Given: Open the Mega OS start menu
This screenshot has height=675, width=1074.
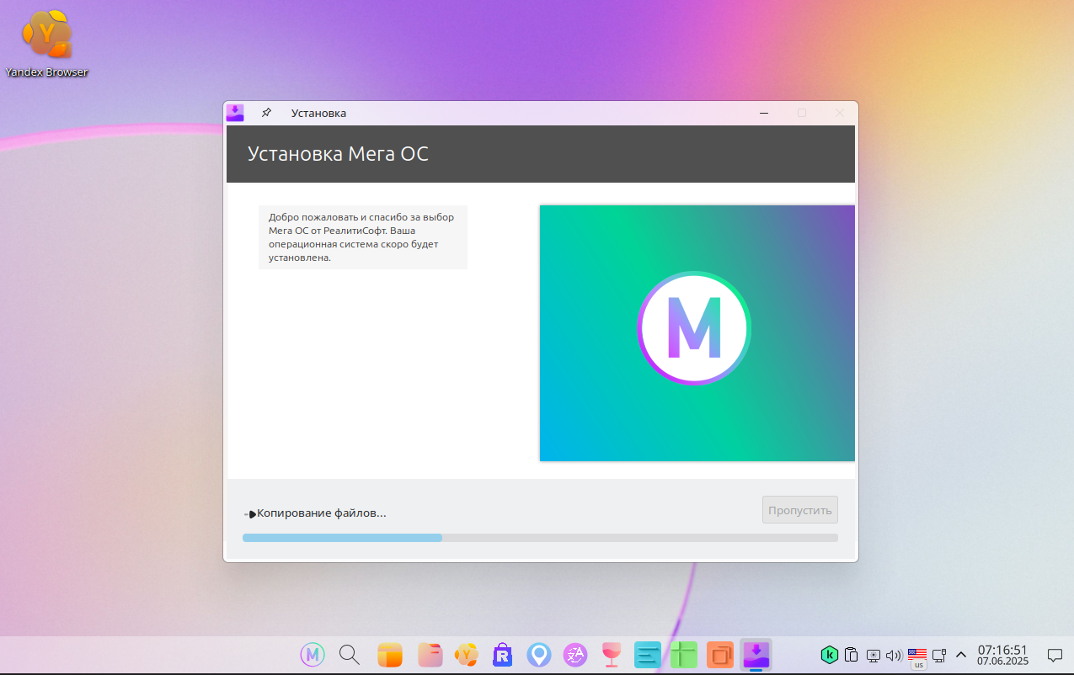Looking at the screenshot, I should pos(313,654).
